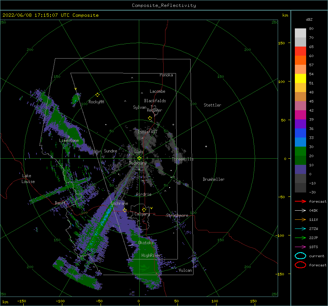The width and height of the screenshot is (328, 306).
Task: Select the orange 111V arrow legend icon
Action: coord(300,219)
